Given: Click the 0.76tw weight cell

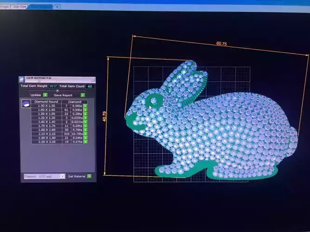Looking at the screenshot, I should 77,130.
